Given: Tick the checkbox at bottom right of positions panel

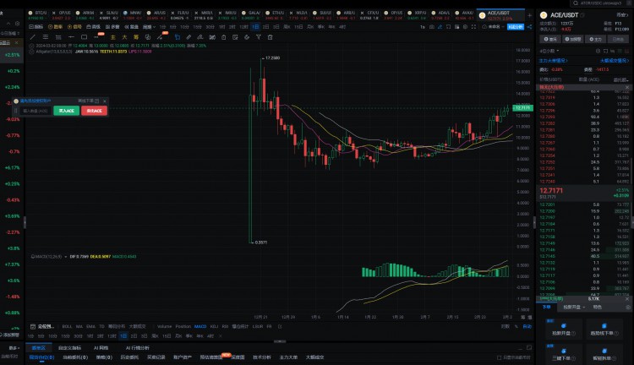Looking at the screenshot, I should point(499,357).
